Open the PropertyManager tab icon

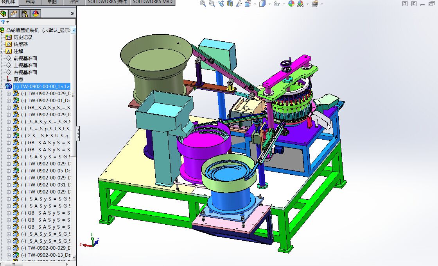tap(13, 13)
